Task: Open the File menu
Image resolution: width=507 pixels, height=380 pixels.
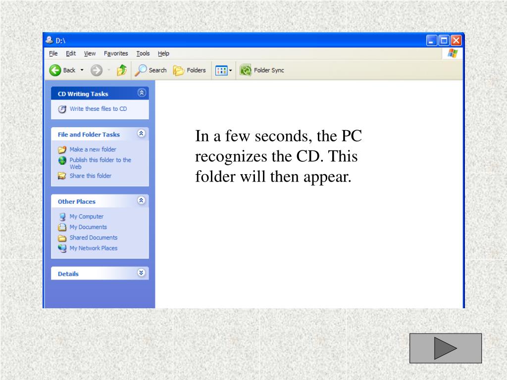Action: [53, 53]
